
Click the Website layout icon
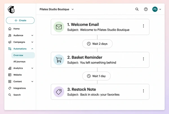click(x=10, y=75)
